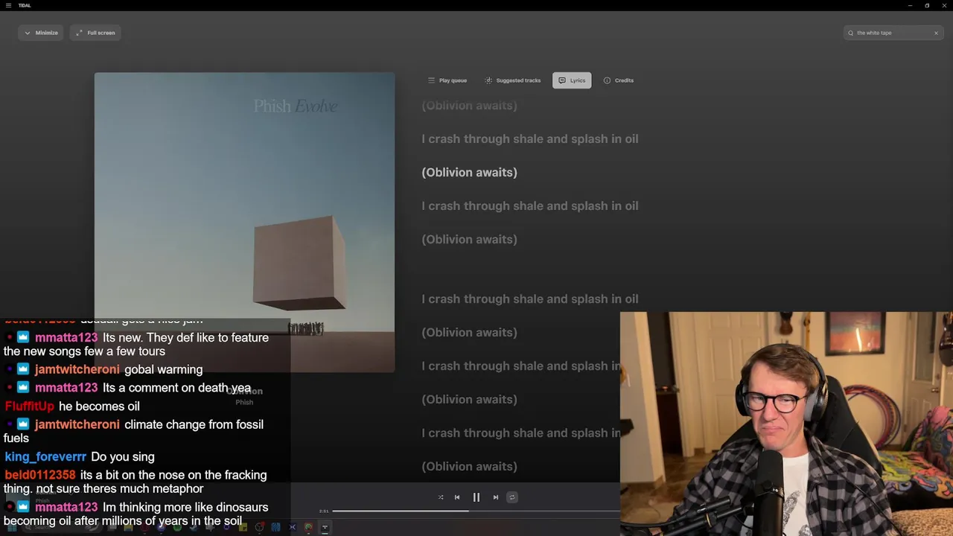The image size is (953, 536).
Task: Click the magnifier icon in the search box
Action: tap(850, 33)
